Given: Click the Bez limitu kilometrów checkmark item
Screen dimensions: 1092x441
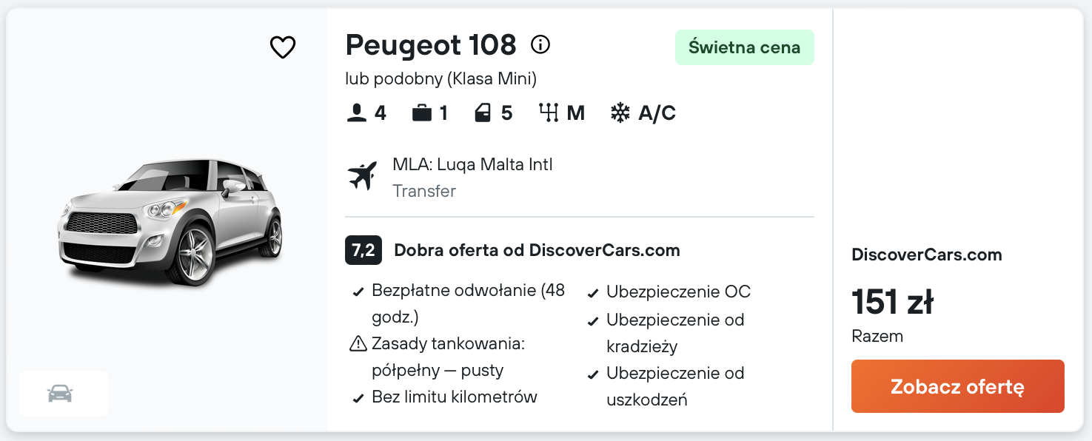Looking at the screenshot, I should 454,397.
